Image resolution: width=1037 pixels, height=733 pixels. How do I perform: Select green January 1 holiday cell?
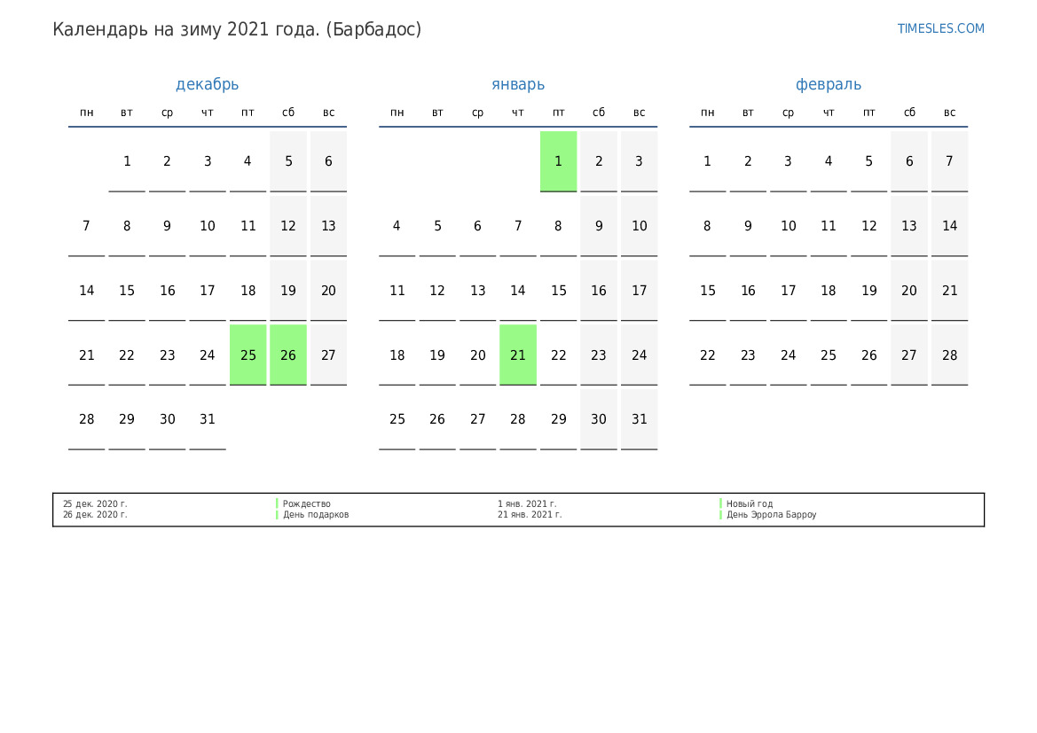(x=558, y=161)
